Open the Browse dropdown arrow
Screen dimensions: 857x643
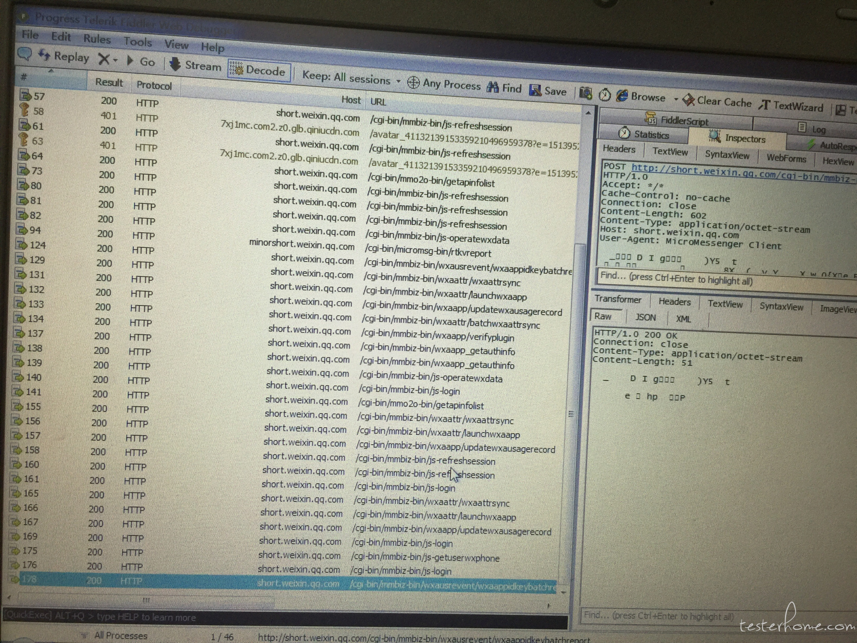(x=676, y=99)
